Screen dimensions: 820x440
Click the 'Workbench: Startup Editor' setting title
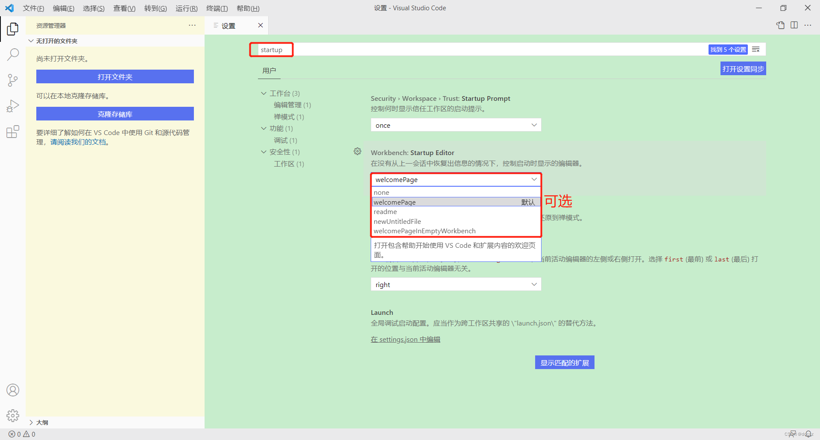point(412,153)
